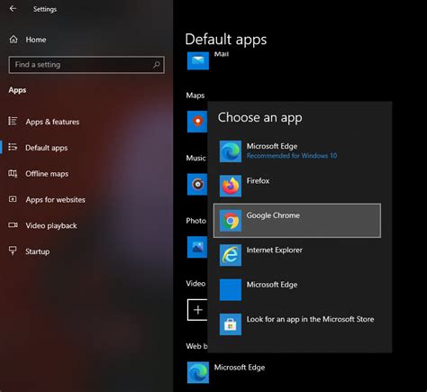This screenshot has width=427, height=392.
Task: Choose the Internet Explorer icon
Action: (x=231, y=255)
